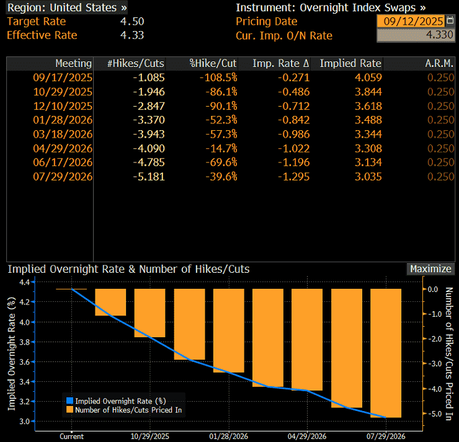Image resolution: width=459 pixels, height=442 pixels.
Task: Click the Target Rate value 4.50
Action: [x=132, y=21]
